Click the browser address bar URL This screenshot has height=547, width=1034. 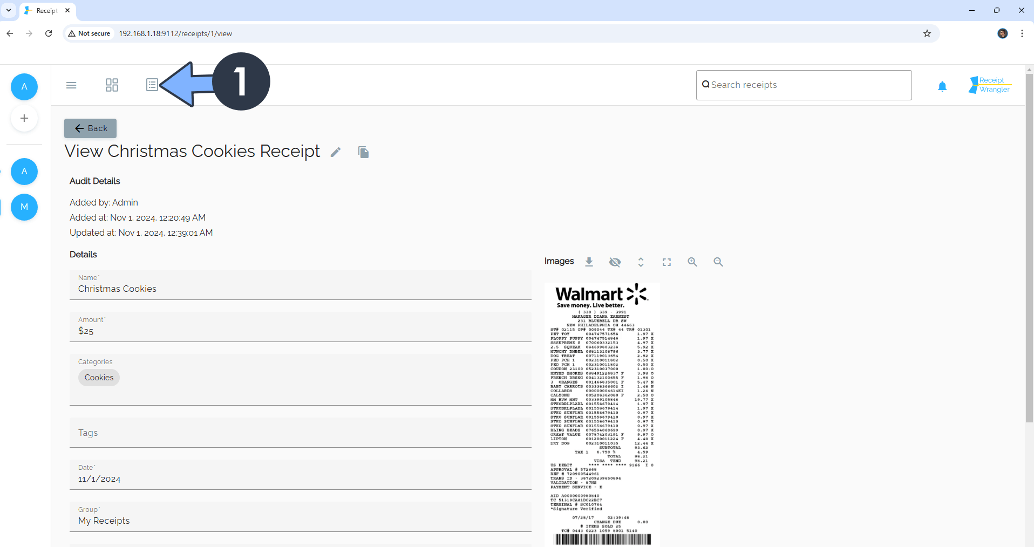pos(175,33)
